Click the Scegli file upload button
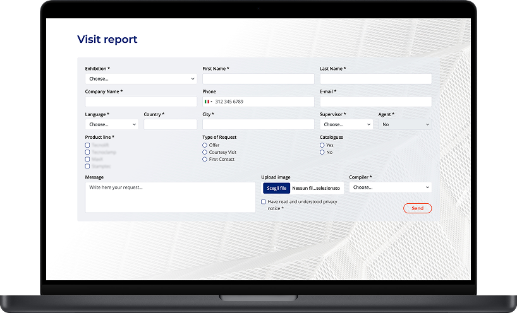 (x=276, y=188)
